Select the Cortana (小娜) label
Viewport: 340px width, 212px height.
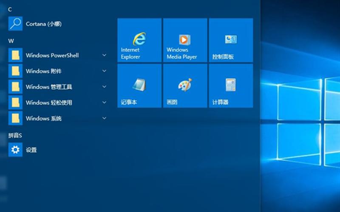(44, 24)
